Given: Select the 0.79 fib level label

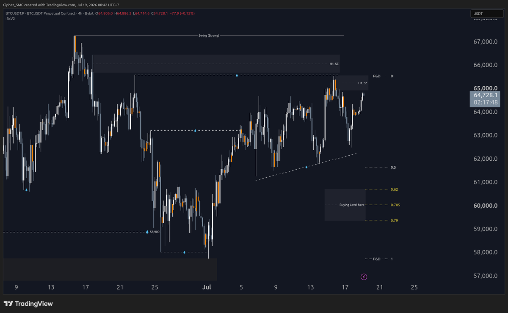Looking at the screenshot, I should (395, 220).
